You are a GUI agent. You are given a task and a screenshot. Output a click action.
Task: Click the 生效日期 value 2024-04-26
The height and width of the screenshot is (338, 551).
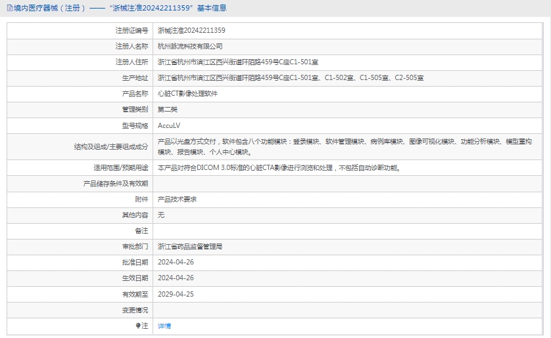[x=176, y=278]
